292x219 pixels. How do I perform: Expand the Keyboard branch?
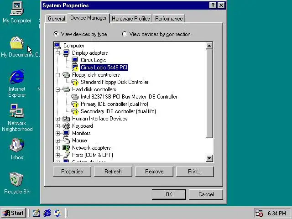tap(58, 126)
